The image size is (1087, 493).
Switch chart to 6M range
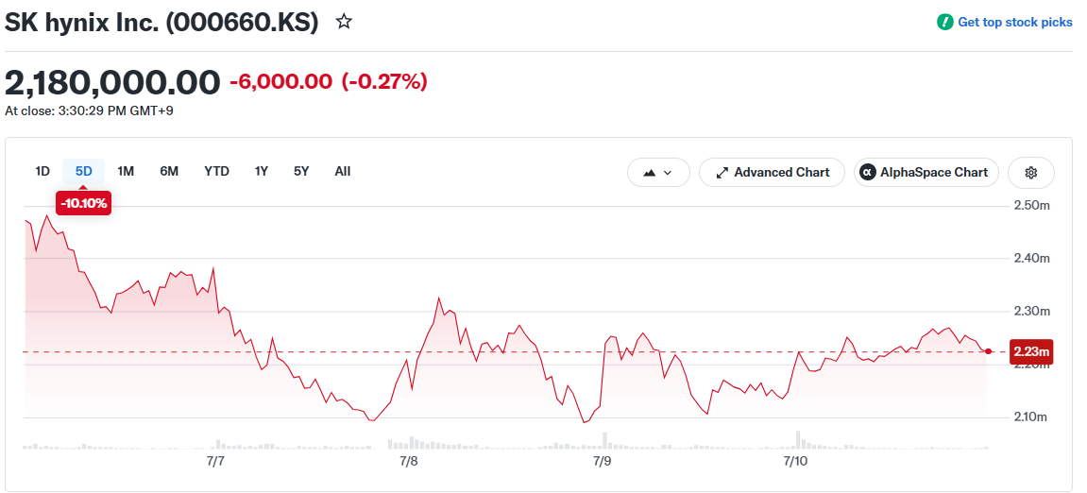click(169, 171)
